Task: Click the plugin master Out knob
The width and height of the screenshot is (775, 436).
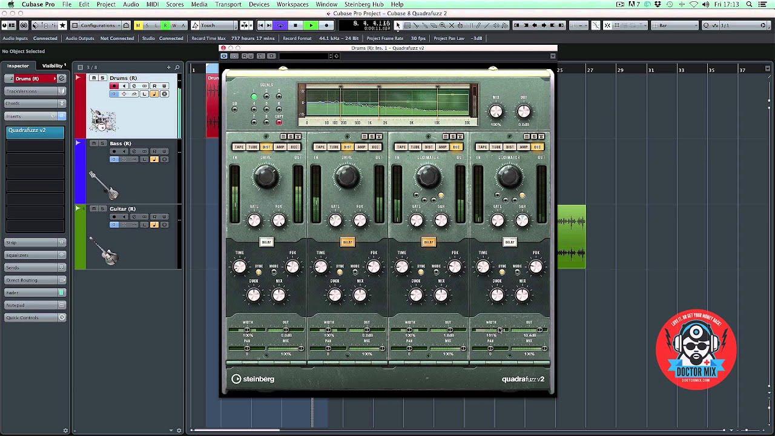Action: [x=524, y=111]
